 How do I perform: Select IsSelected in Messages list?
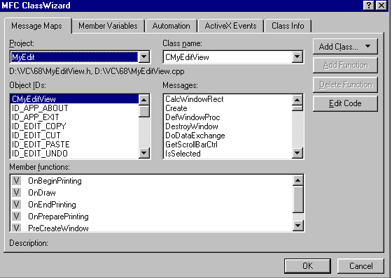[x=227, y=153]
